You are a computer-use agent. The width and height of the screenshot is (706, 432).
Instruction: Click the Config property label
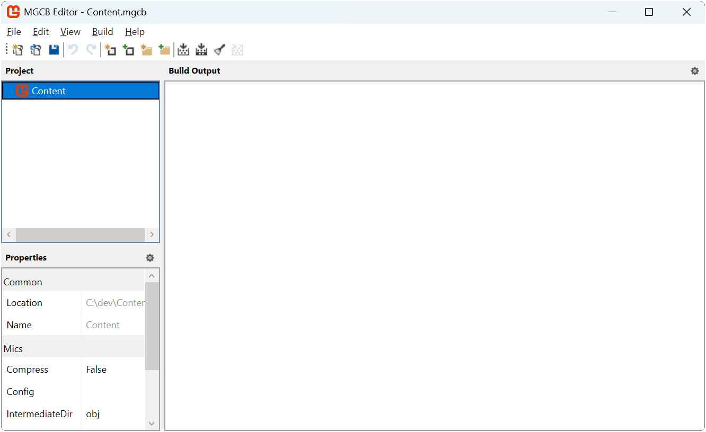pyautogui.click(x=21, y=392)
